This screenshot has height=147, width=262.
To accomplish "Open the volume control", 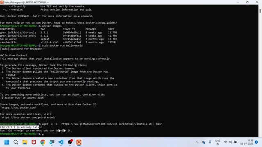I will pyautogui.click(x=230, y=142).
